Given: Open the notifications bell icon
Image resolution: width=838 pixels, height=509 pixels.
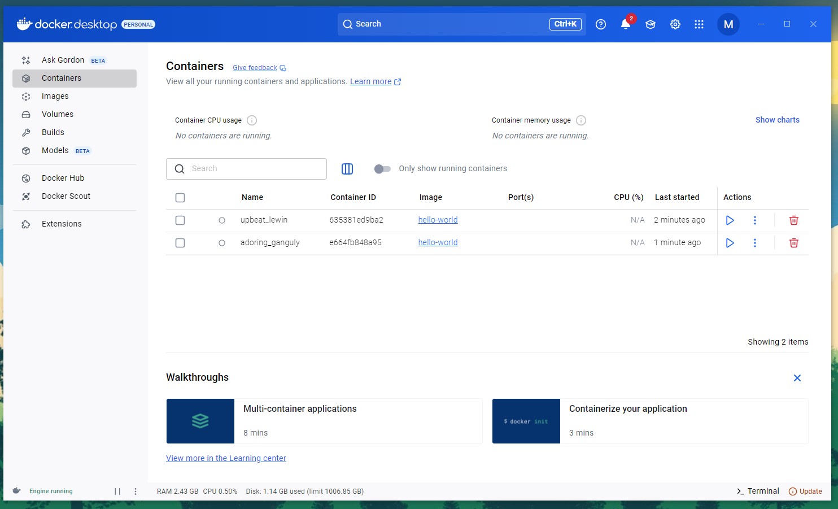Looking at the screenshot, I should point(626,24).
